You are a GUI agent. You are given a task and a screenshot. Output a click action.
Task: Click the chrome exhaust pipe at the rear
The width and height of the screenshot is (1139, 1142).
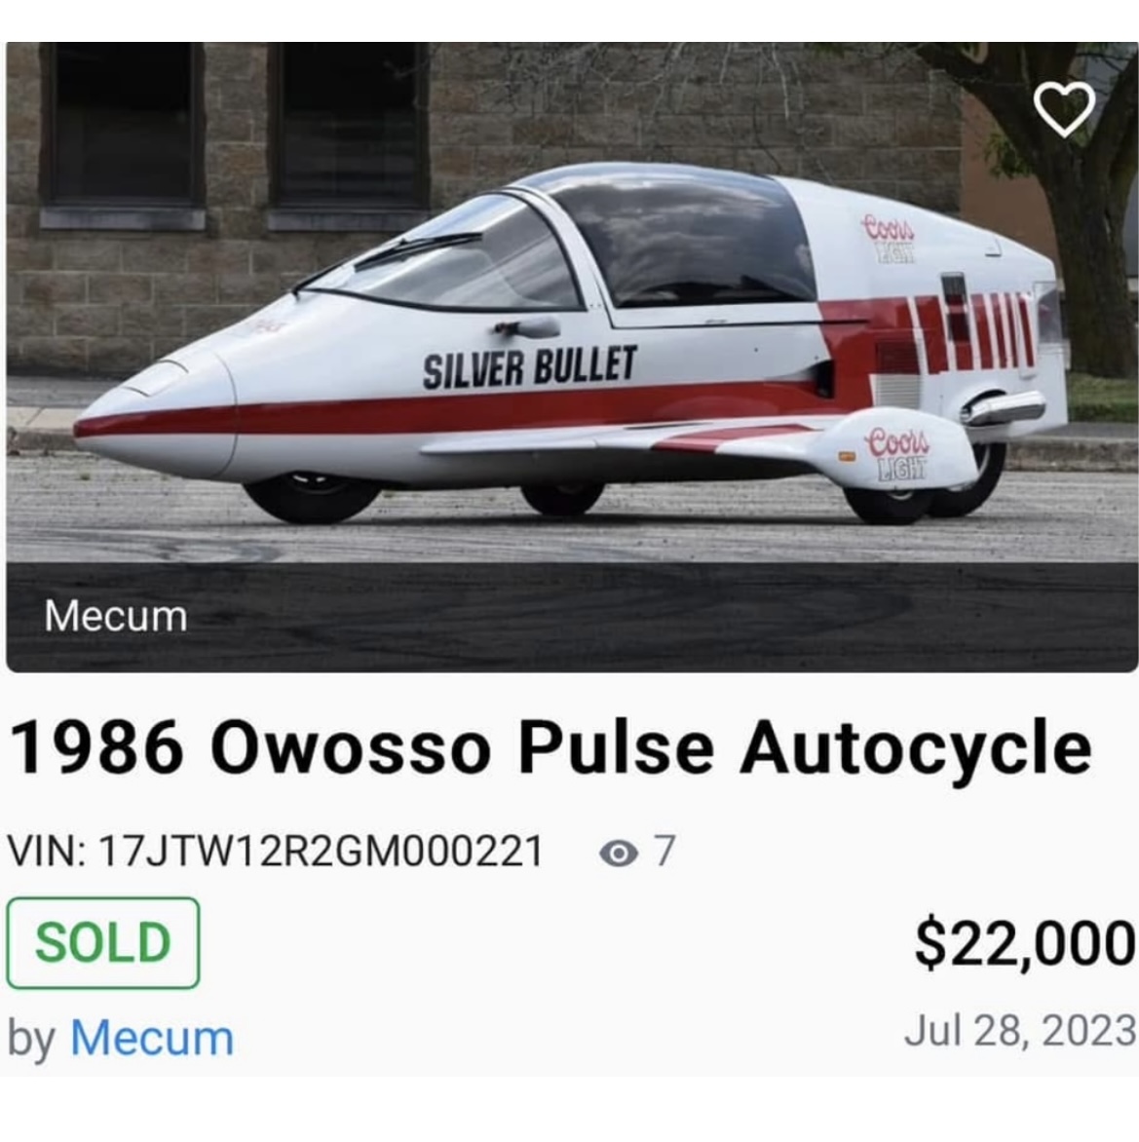(x=1003, y=408)
